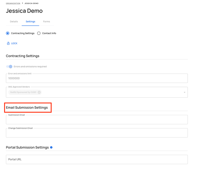
Task: Click the LOCK text button
Action: pyautogui.click(x=14, y=43)
